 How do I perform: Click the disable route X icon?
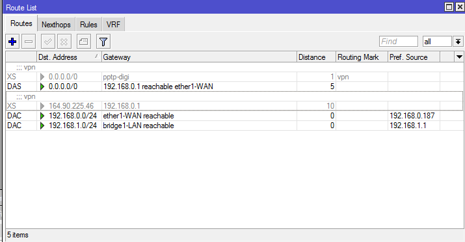(64, 42)
